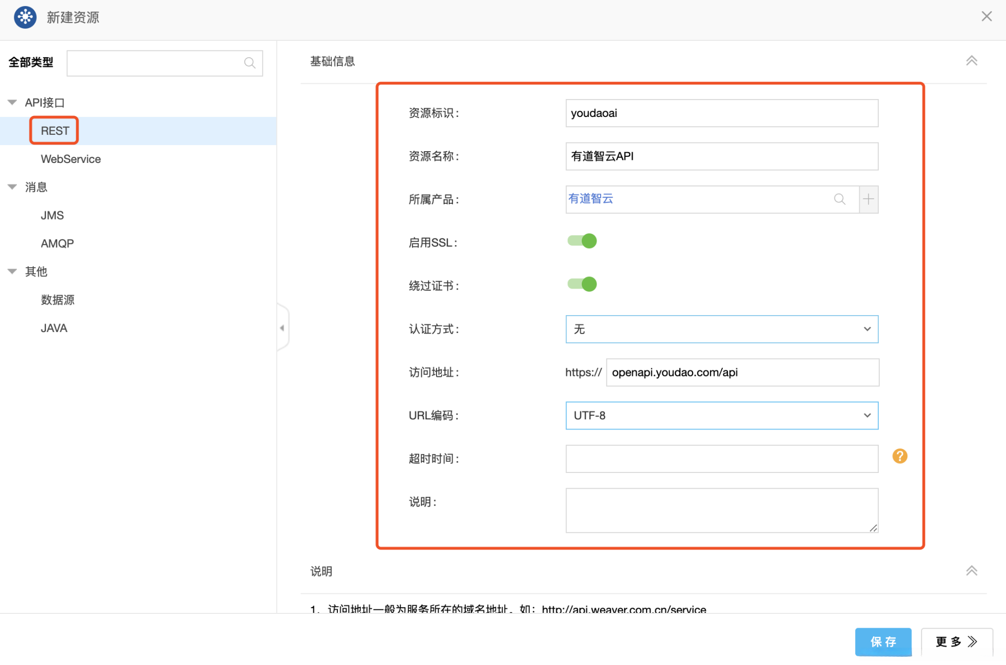Screen dimensions: 1006x665
Task: Click the 更多 button
Action: 956,642
